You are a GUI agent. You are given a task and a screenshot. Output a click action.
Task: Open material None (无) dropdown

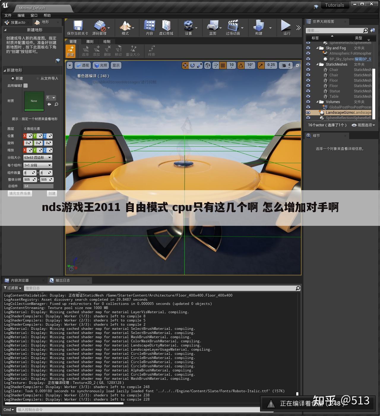(51, 98)
